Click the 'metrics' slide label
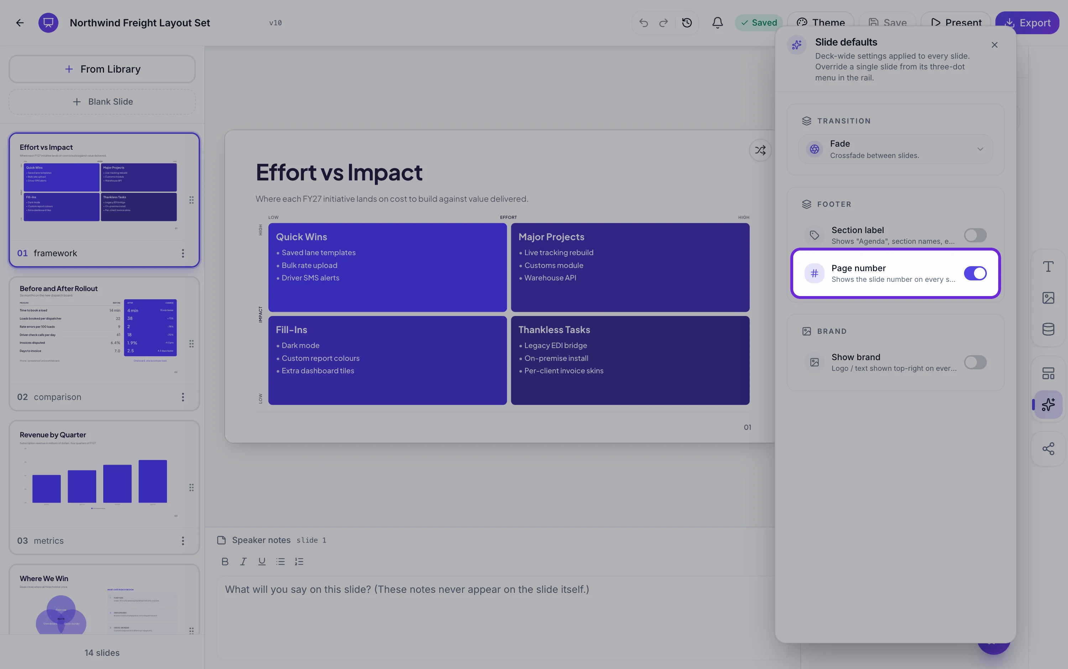 (x=49, y=541)
